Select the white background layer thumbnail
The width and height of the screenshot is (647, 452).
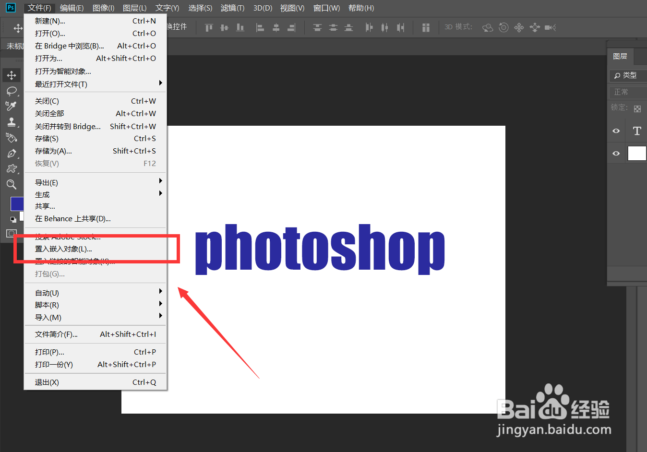[x=637, y=154]
